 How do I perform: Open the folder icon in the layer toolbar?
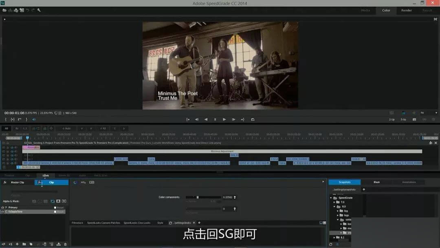click(x=24, y=244)
